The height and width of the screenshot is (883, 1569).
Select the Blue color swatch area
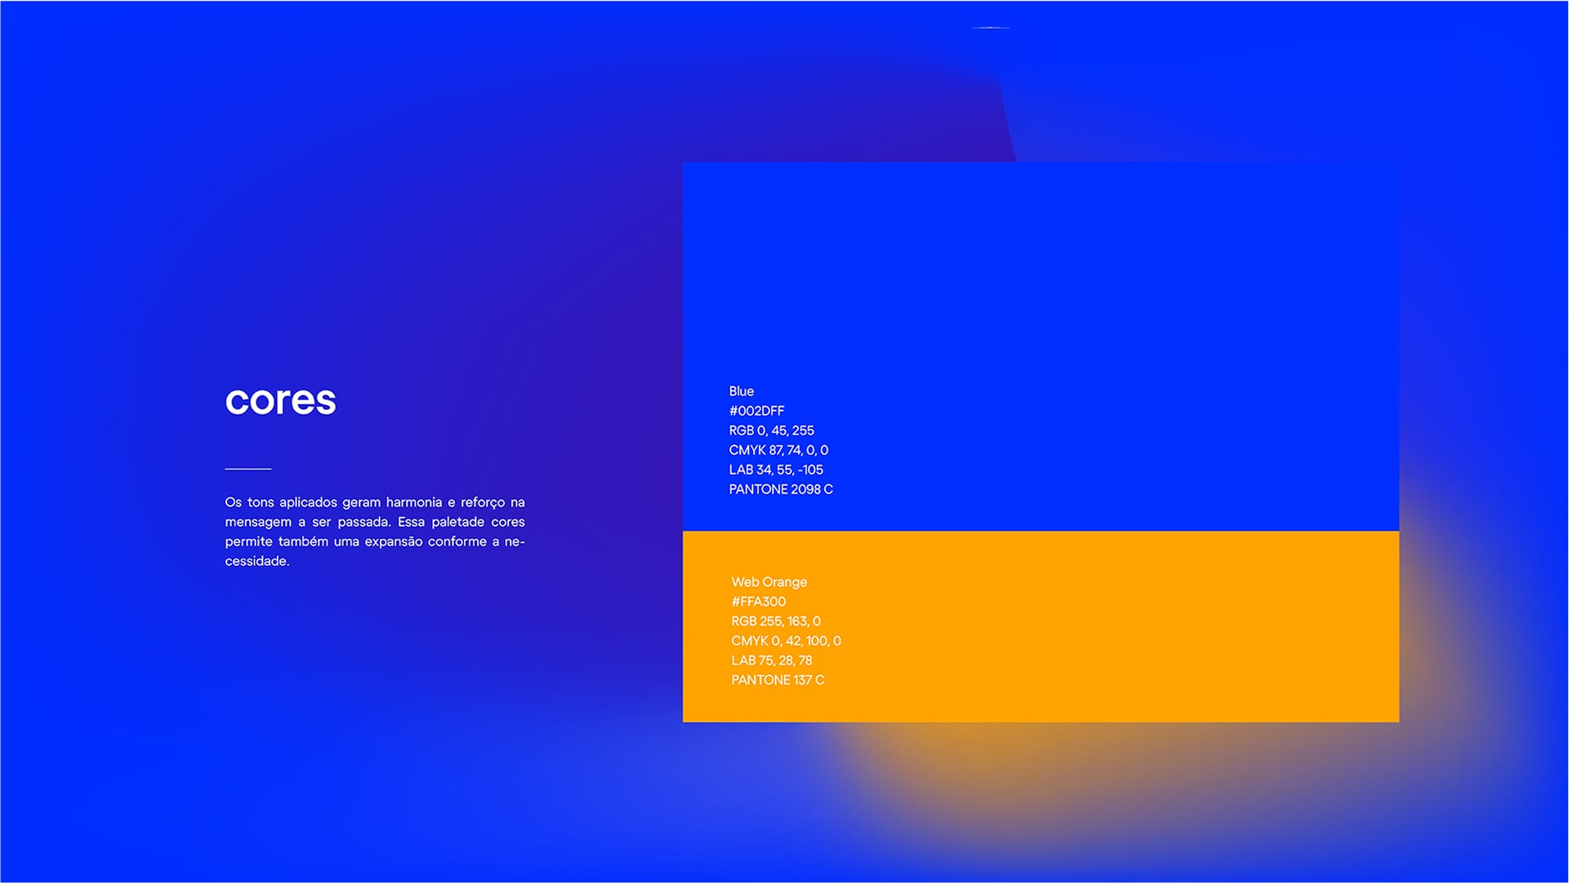point(1041,346)
